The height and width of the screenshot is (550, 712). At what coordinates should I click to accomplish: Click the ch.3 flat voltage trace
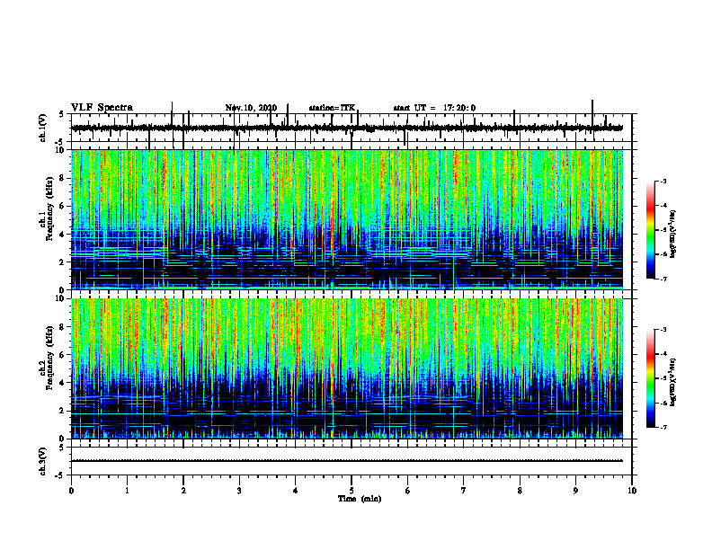click(347, 461)
